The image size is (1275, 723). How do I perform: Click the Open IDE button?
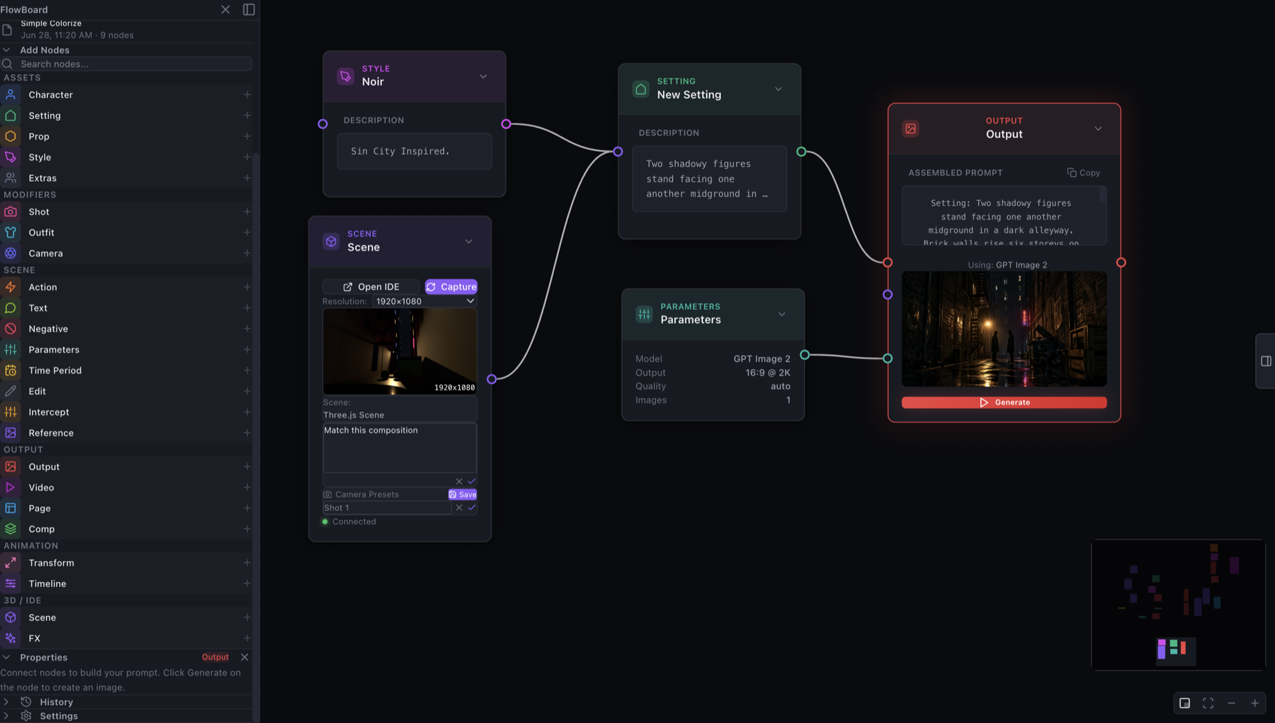[x=371, y=287]
